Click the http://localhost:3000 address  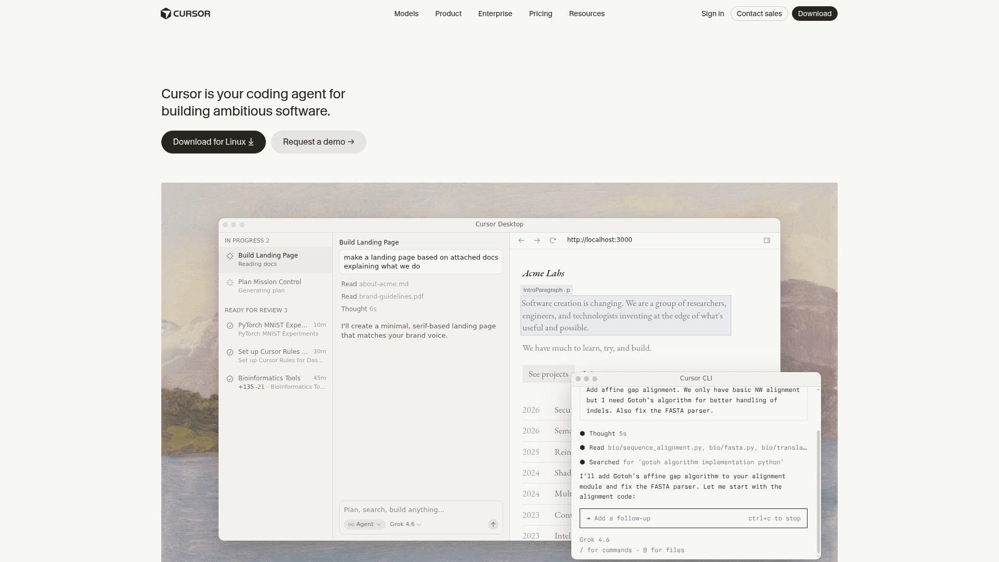click(x=599, y=240)
